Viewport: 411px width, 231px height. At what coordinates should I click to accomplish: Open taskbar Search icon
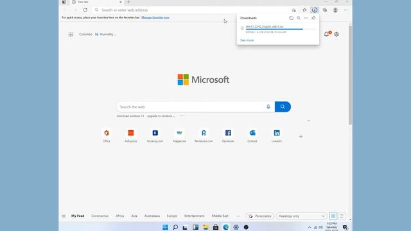[x=175, y=227]
